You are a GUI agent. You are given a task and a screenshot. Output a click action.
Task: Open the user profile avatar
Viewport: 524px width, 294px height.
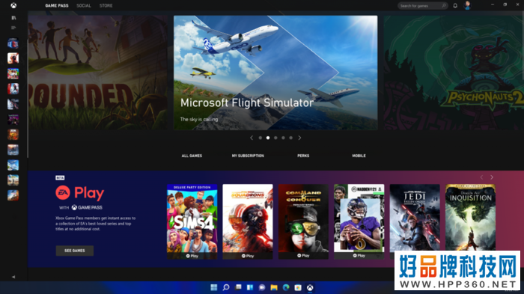pyautogui.click(x=467, y=5)
